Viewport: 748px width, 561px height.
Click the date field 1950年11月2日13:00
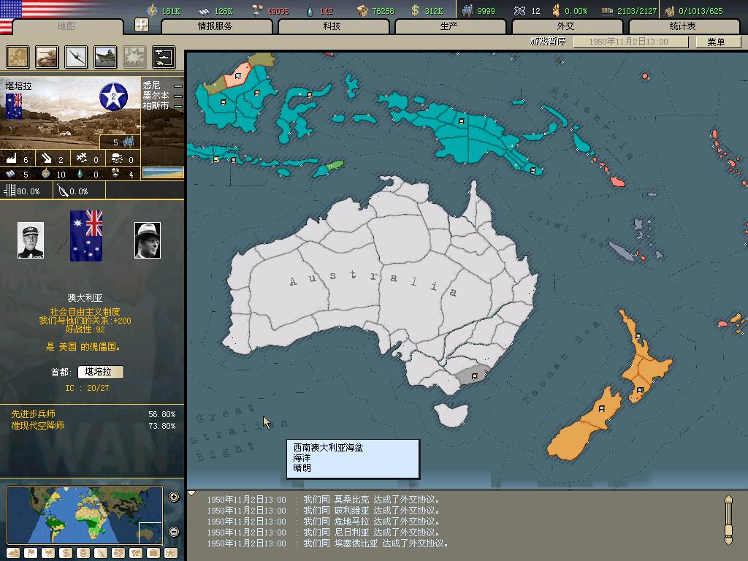coord(630,42)
